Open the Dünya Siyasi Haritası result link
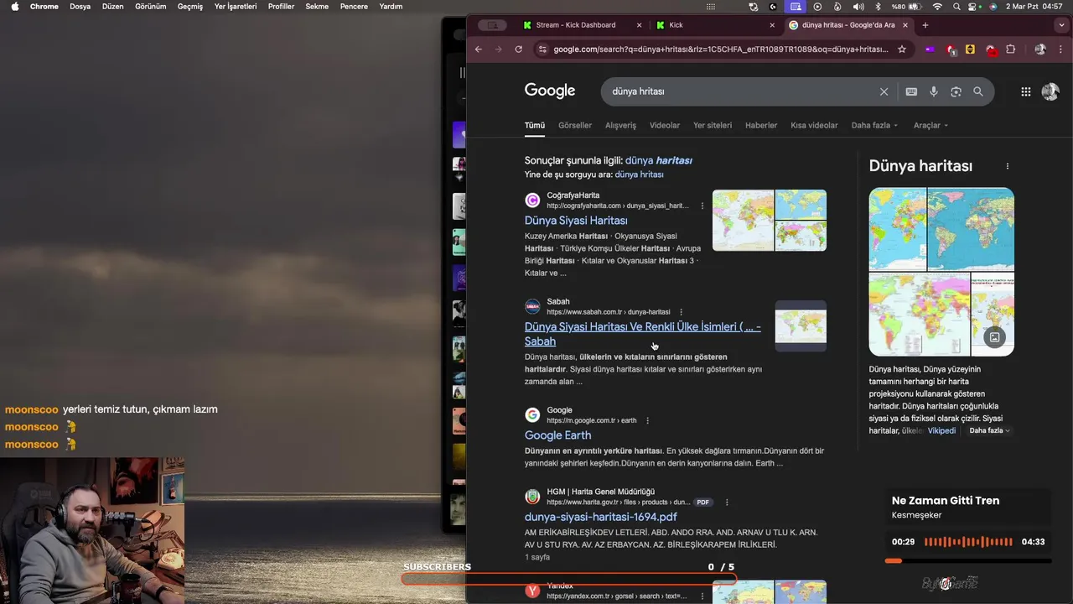Image resolution: width=1073 pixels, height=604 pixels. (576, 221)
